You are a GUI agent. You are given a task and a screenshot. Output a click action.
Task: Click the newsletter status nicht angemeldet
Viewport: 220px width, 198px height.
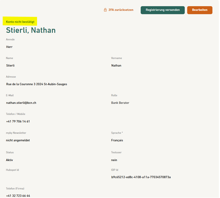click(18, 140)
